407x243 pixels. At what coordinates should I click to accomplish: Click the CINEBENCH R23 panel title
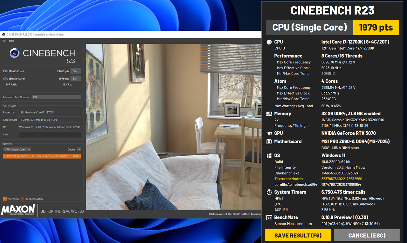pos(332,10)
